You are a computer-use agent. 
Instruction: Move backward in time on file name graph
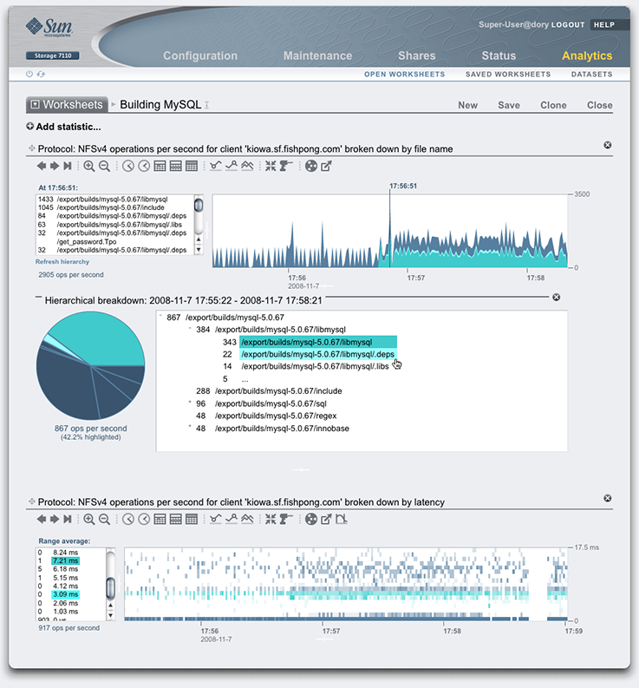42,166
